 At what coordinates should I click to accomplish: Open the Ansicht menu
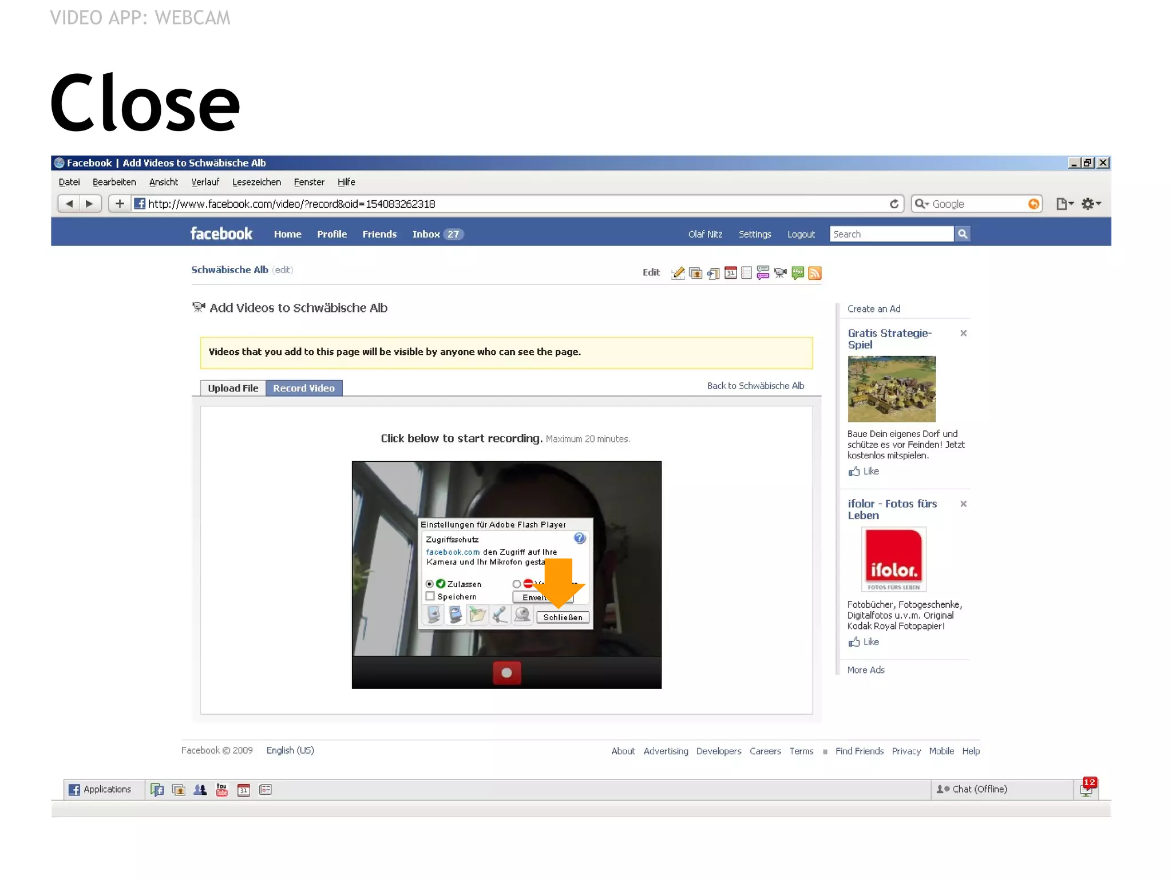[x=164, y=182]
